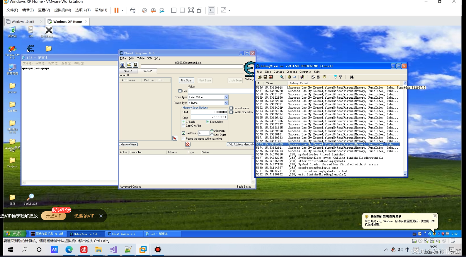The height and width of the screenshot is (257, 466).
Task: Select the Alignment radio button
Action: [212, 131]
